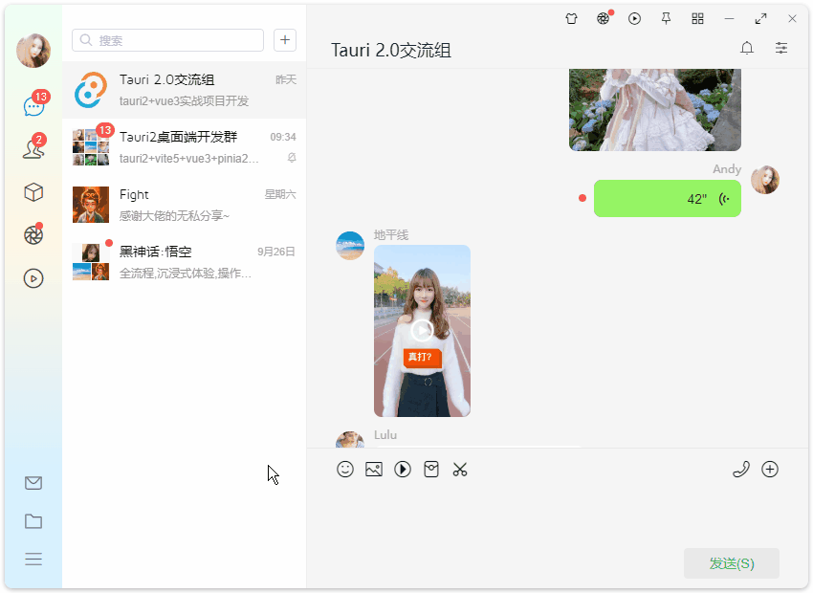
Task: Select the scissors screenshot tool
Action: [x=460, y=470]
